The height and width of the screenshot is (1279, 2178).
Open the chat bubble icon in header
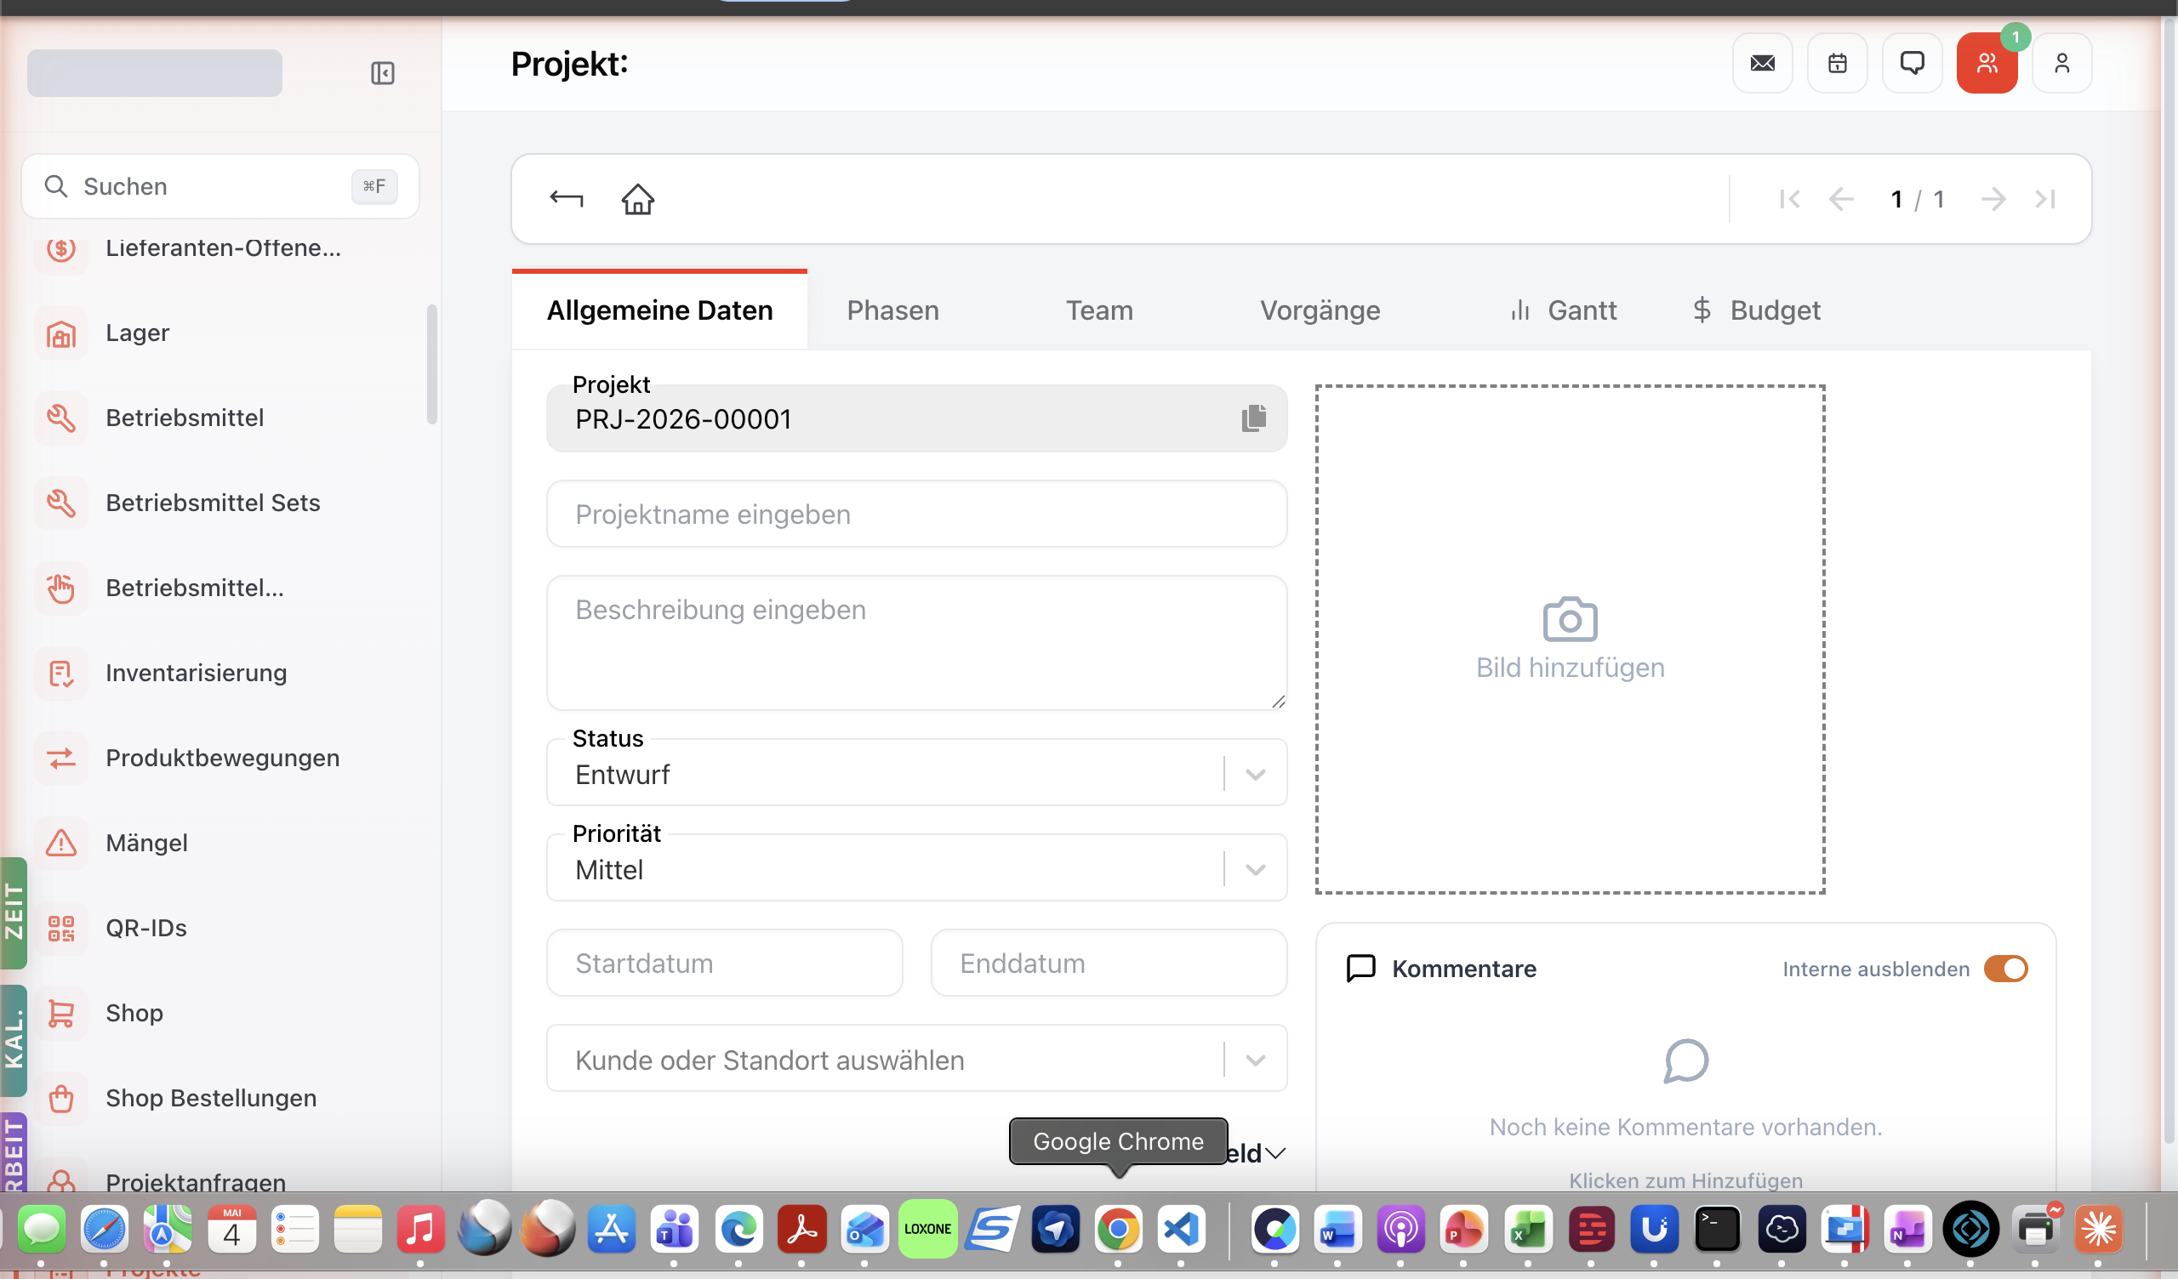click(1912, 63)
